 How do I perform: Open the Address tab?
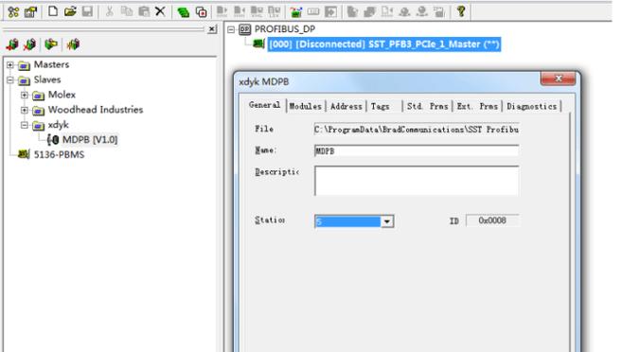coord(346,106)
